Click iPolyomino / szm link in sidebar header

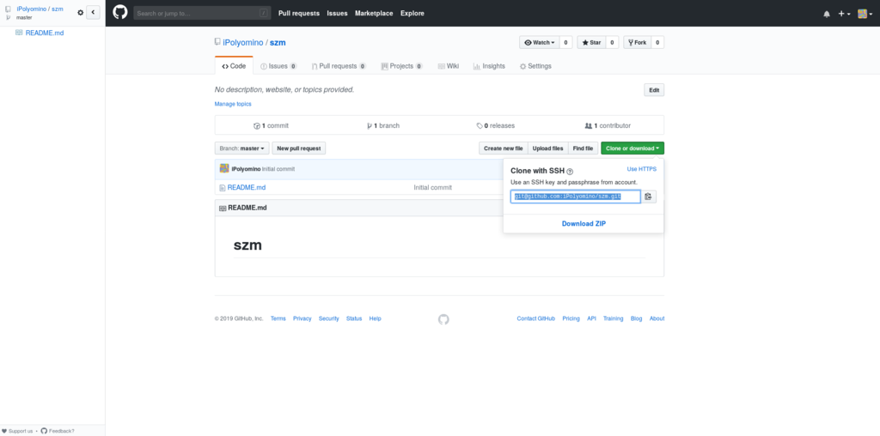[40, 9]
